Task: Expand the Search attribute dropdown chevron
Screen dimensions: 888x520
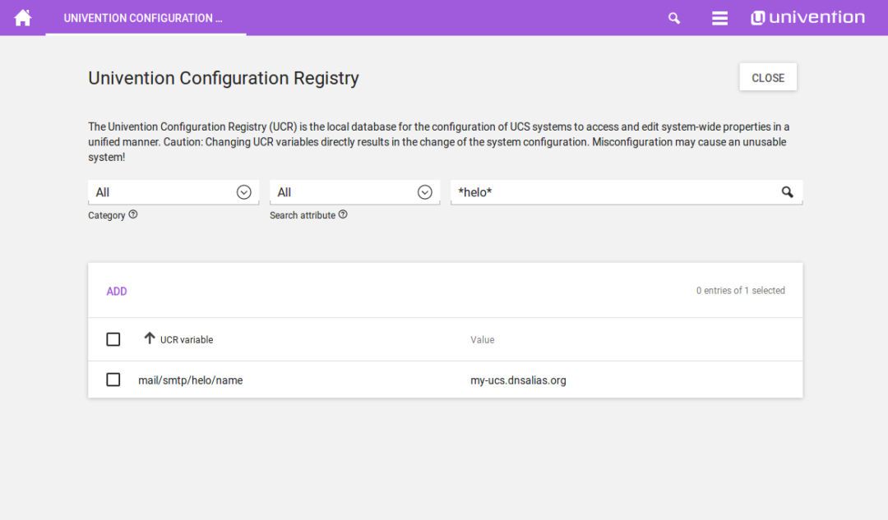Action: click(x=424, y=191)
